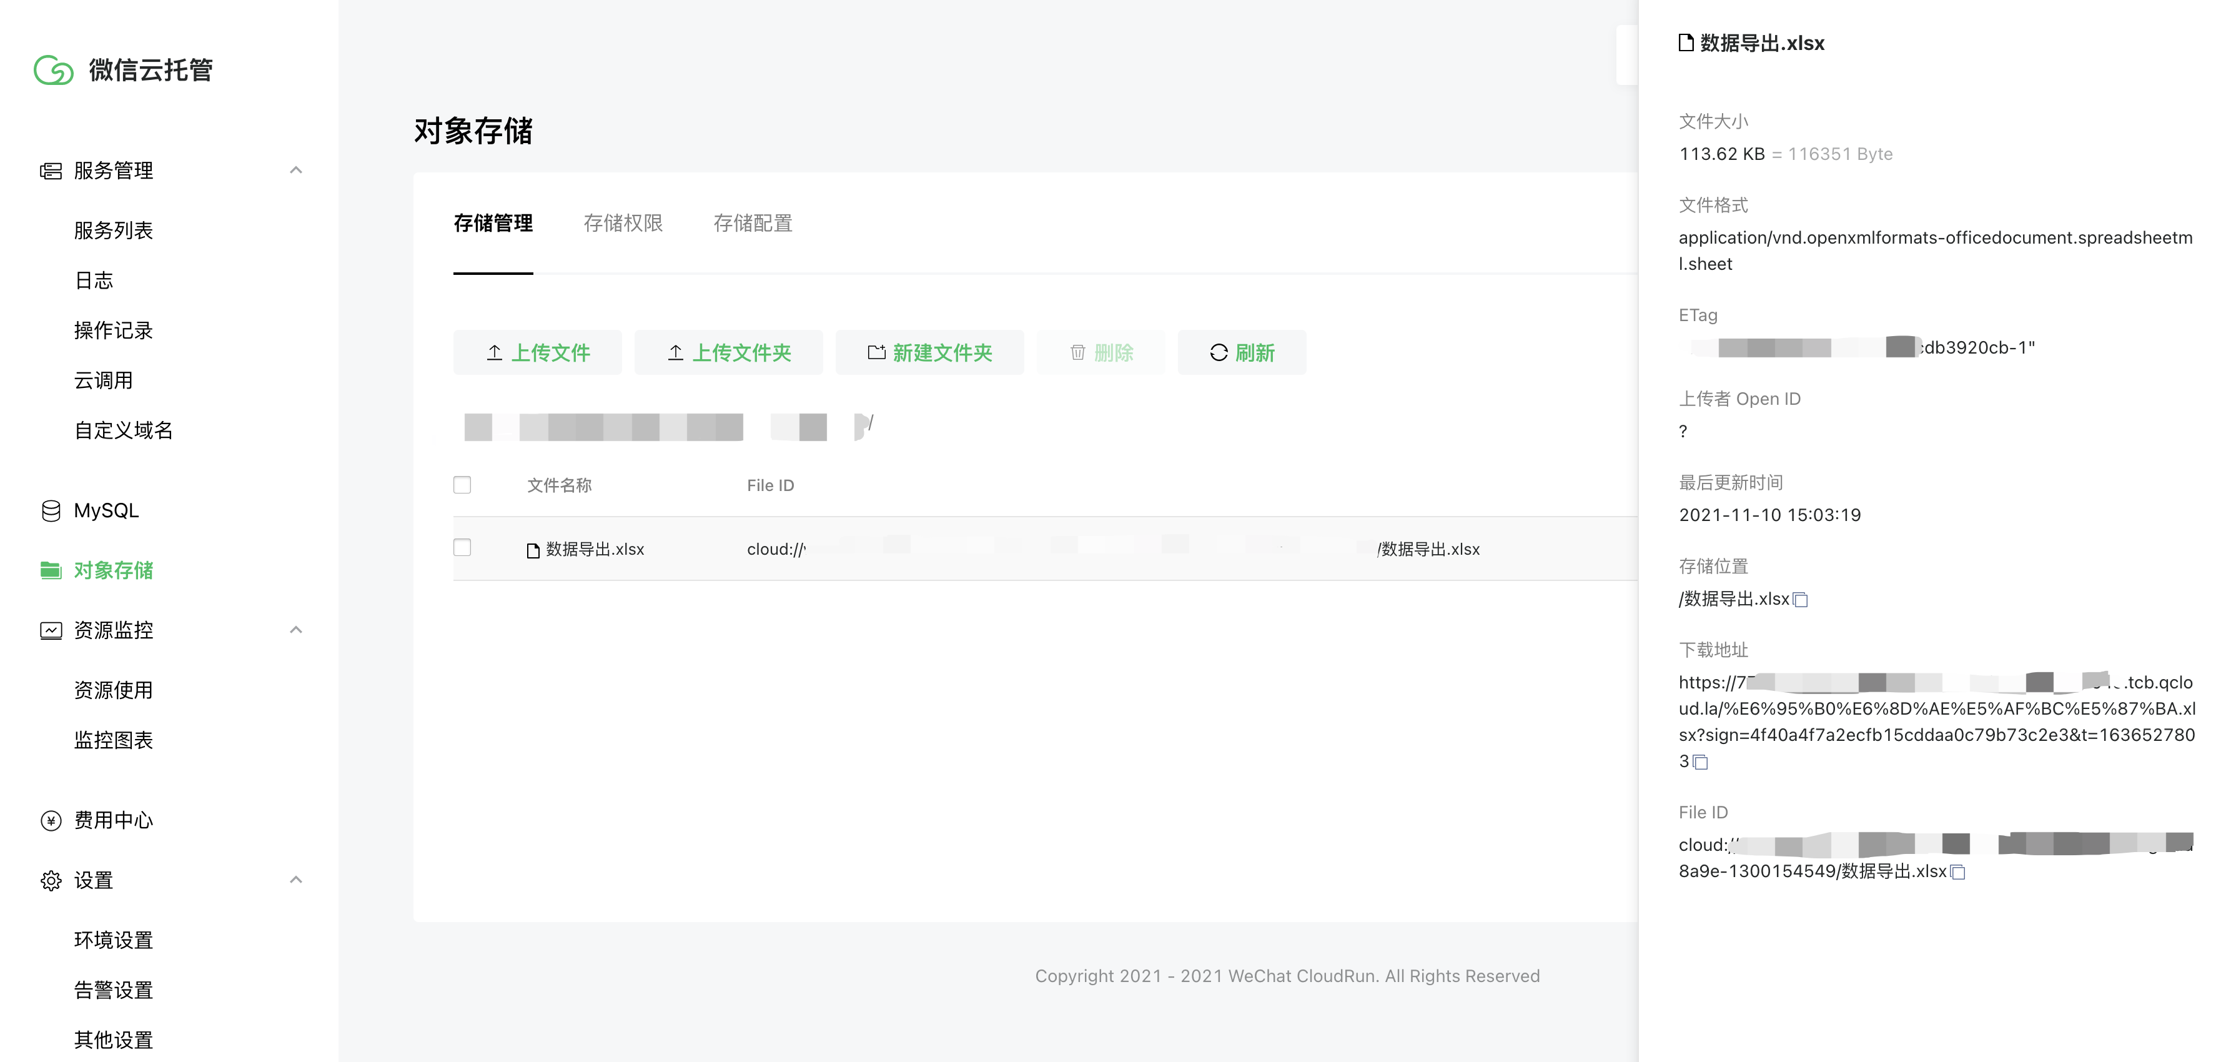This screenshot has width=2231, height=1062.
Task: Click the 上传文件 button
Action: coord(538,352)
